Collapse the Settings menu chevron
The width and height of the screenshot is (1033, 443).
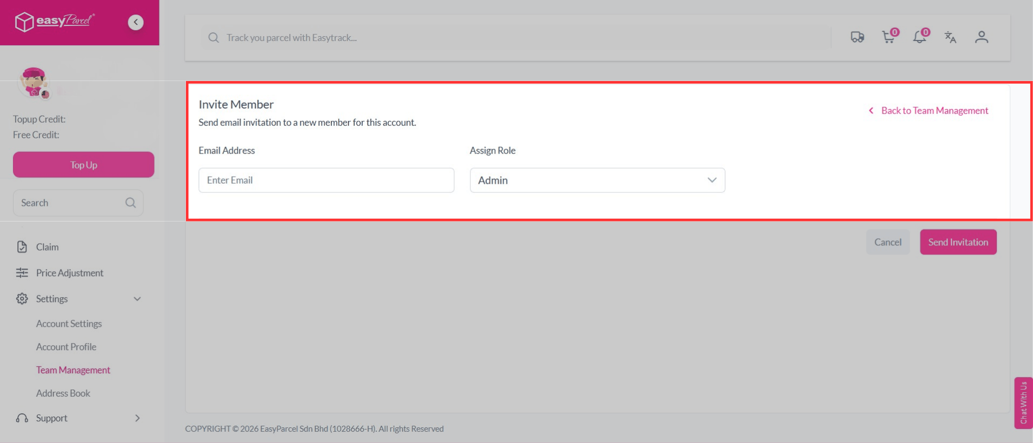137,299
